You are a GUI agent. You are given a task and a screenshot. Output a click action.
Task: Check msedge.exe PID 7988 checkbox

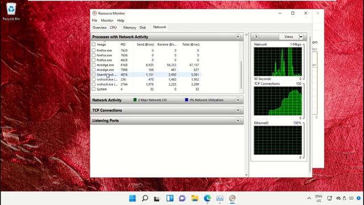pyautogui.click(x=93, y=69)
